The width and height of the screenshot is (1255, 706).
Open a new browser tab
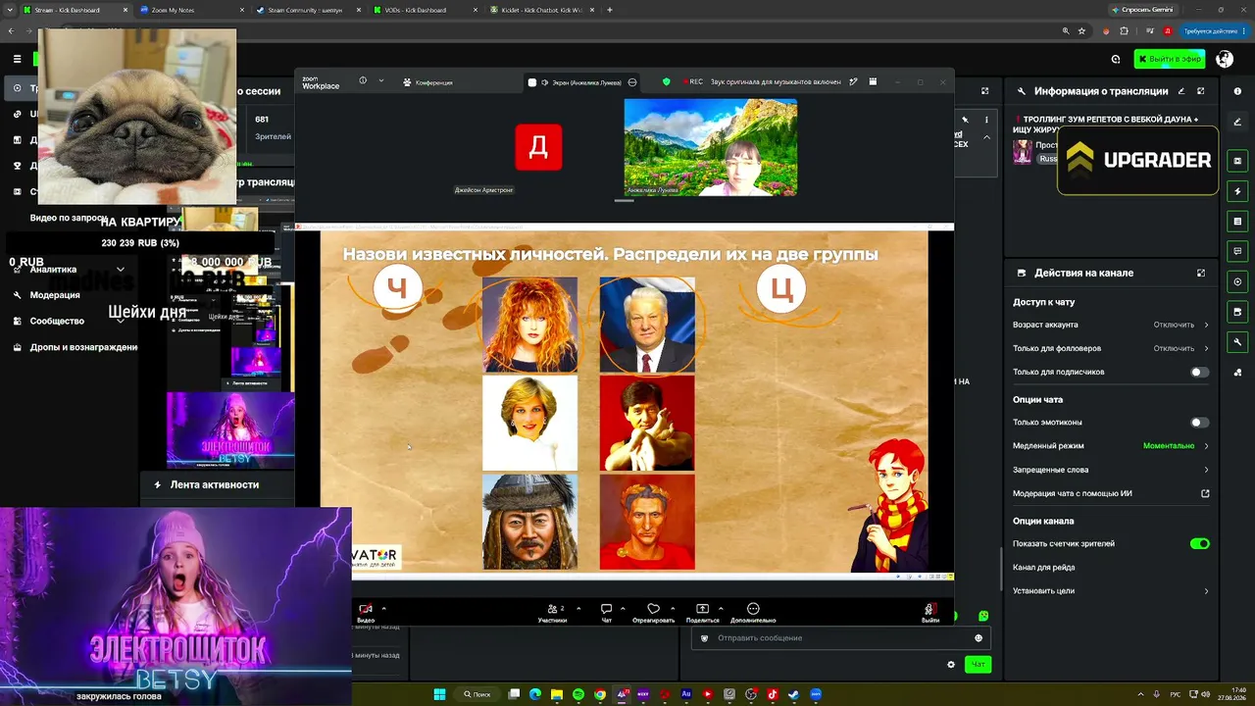[610, 10]
